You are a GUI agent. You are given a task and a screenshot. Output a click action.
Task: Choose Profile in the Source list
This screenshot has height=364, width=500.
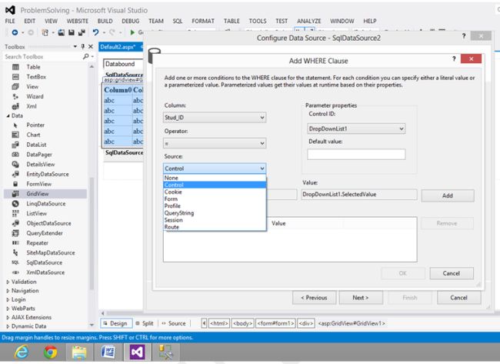215,205
